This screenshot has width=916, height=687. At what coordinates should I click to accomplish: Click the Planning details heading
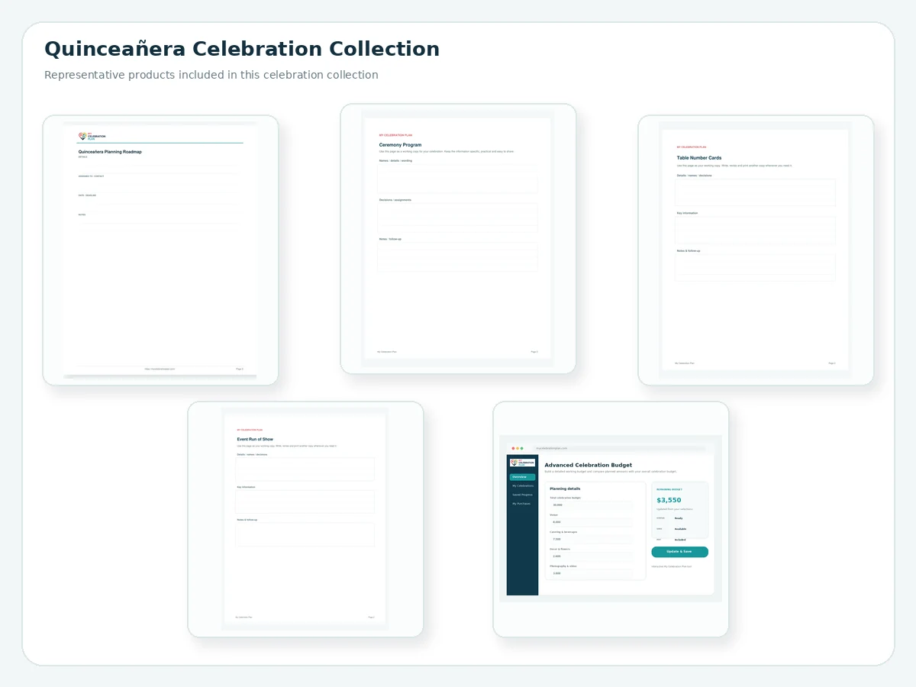[565, 489]
